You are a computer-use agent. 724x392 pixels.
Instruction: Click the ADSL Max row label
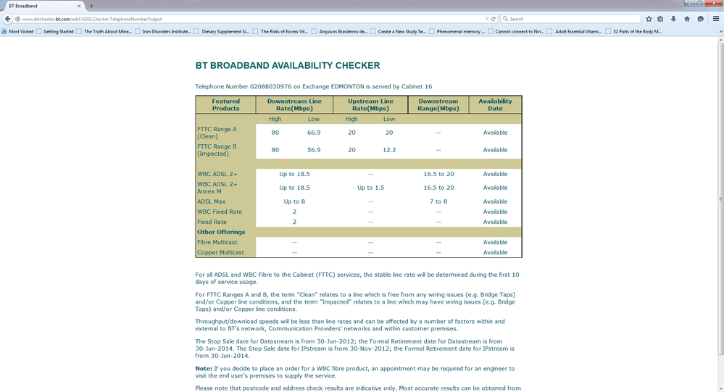[211, 201]
